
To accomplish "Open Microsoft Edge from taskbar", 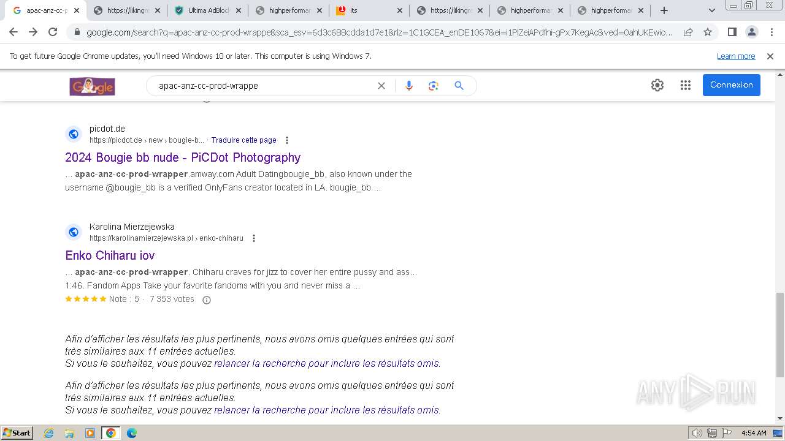I will point(131,433).
